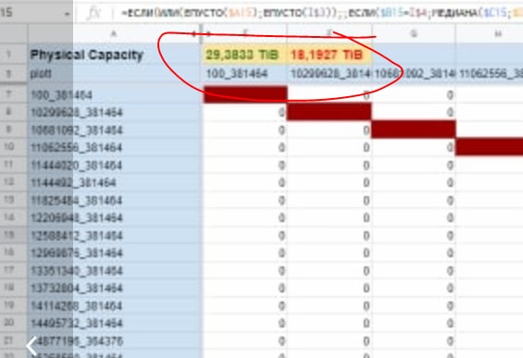Select 12206948_381464 label in row 14

115,217
